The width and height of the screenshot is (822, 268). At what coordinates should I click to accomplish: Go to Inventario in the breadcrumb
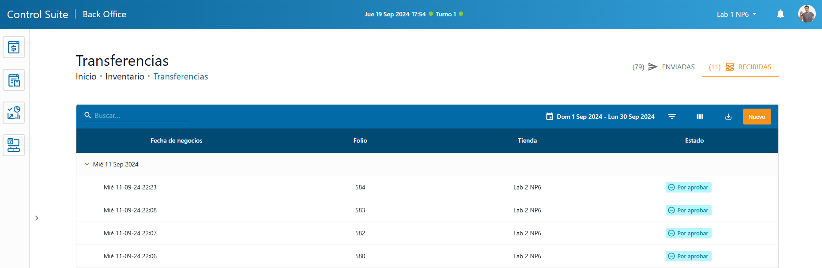(125, 76)
